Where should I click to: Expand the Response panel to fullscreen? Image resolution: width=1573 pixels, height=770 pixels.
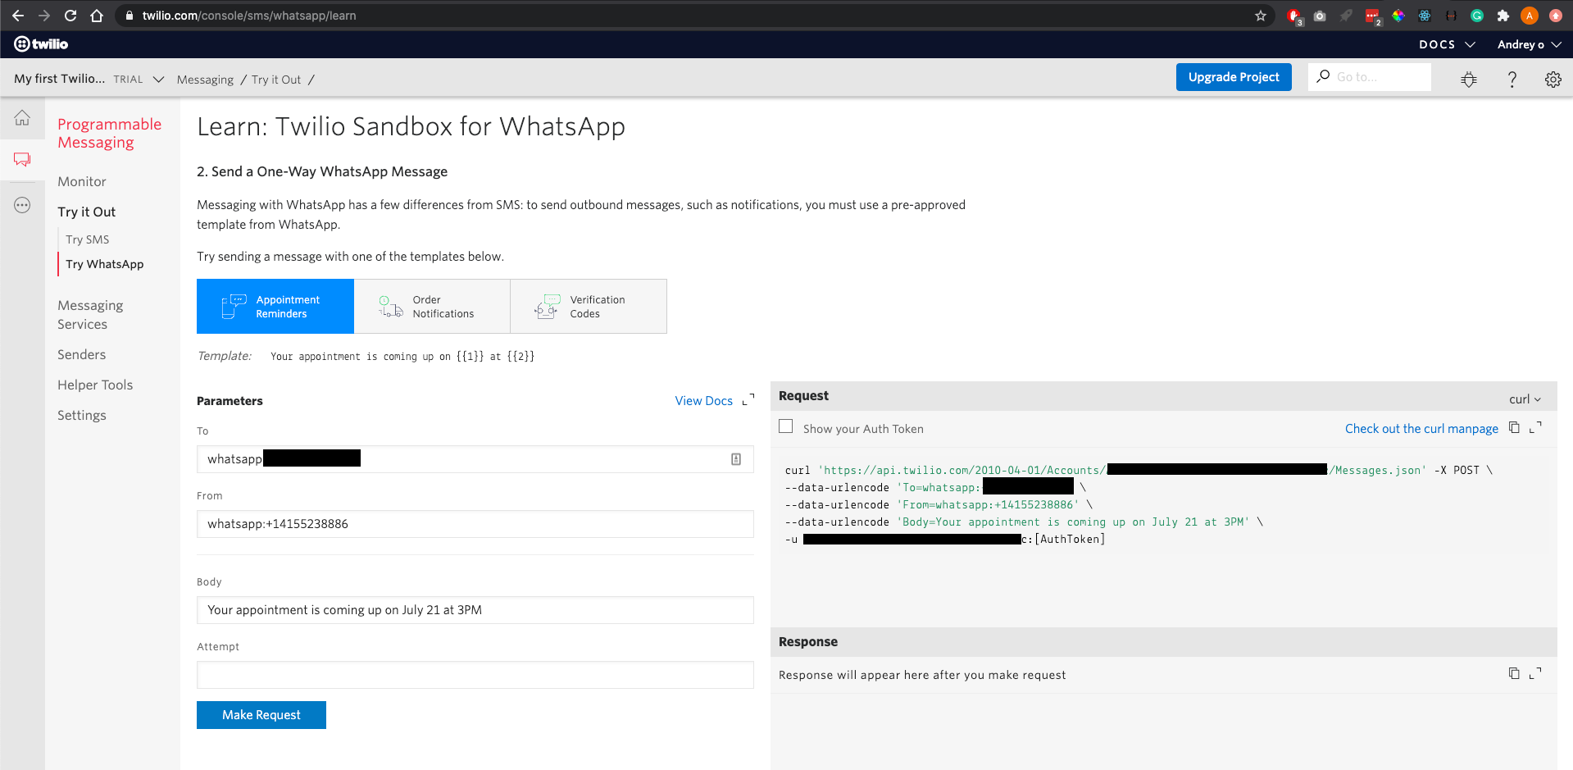coord(1535,673)
